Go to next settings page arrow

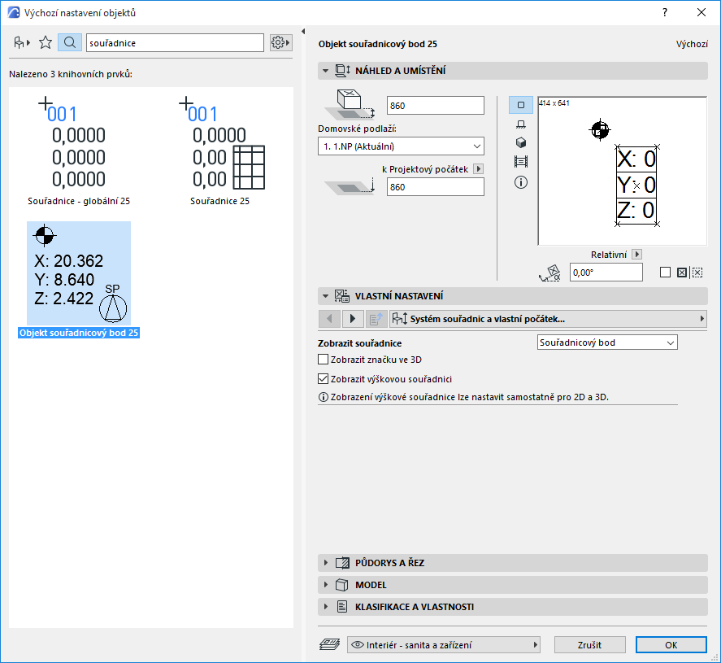353,319
